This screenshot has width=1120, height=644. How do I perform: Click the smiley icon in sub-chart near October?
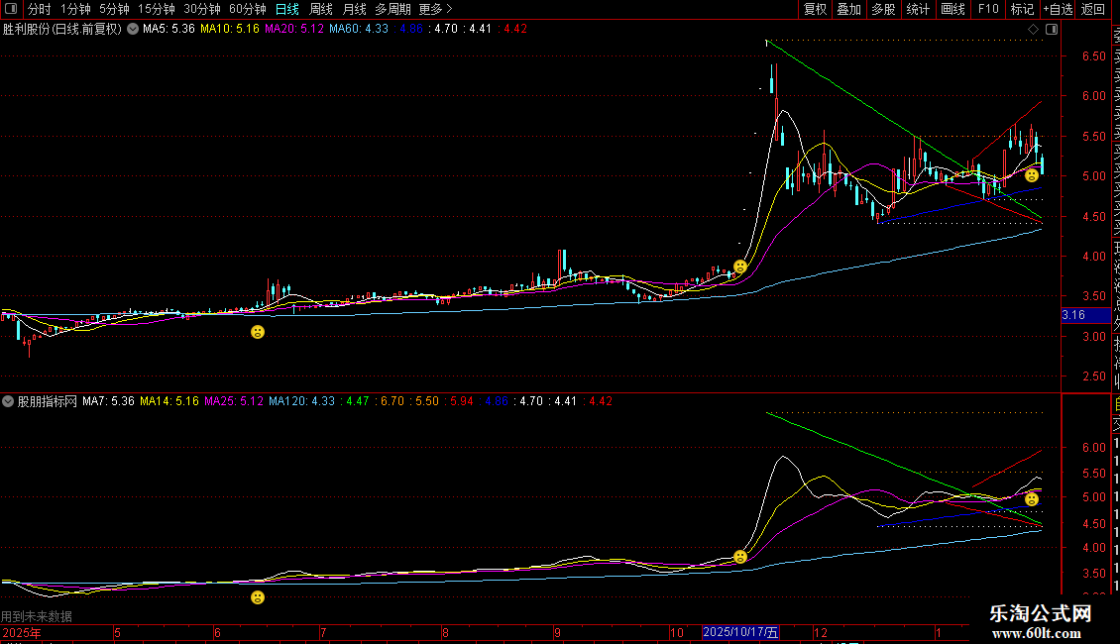739,557
